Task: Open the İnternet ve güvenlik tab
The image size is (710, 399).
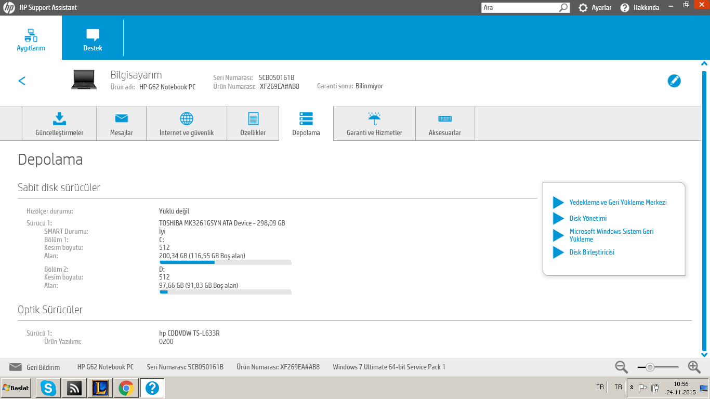Action: point(187,124)
